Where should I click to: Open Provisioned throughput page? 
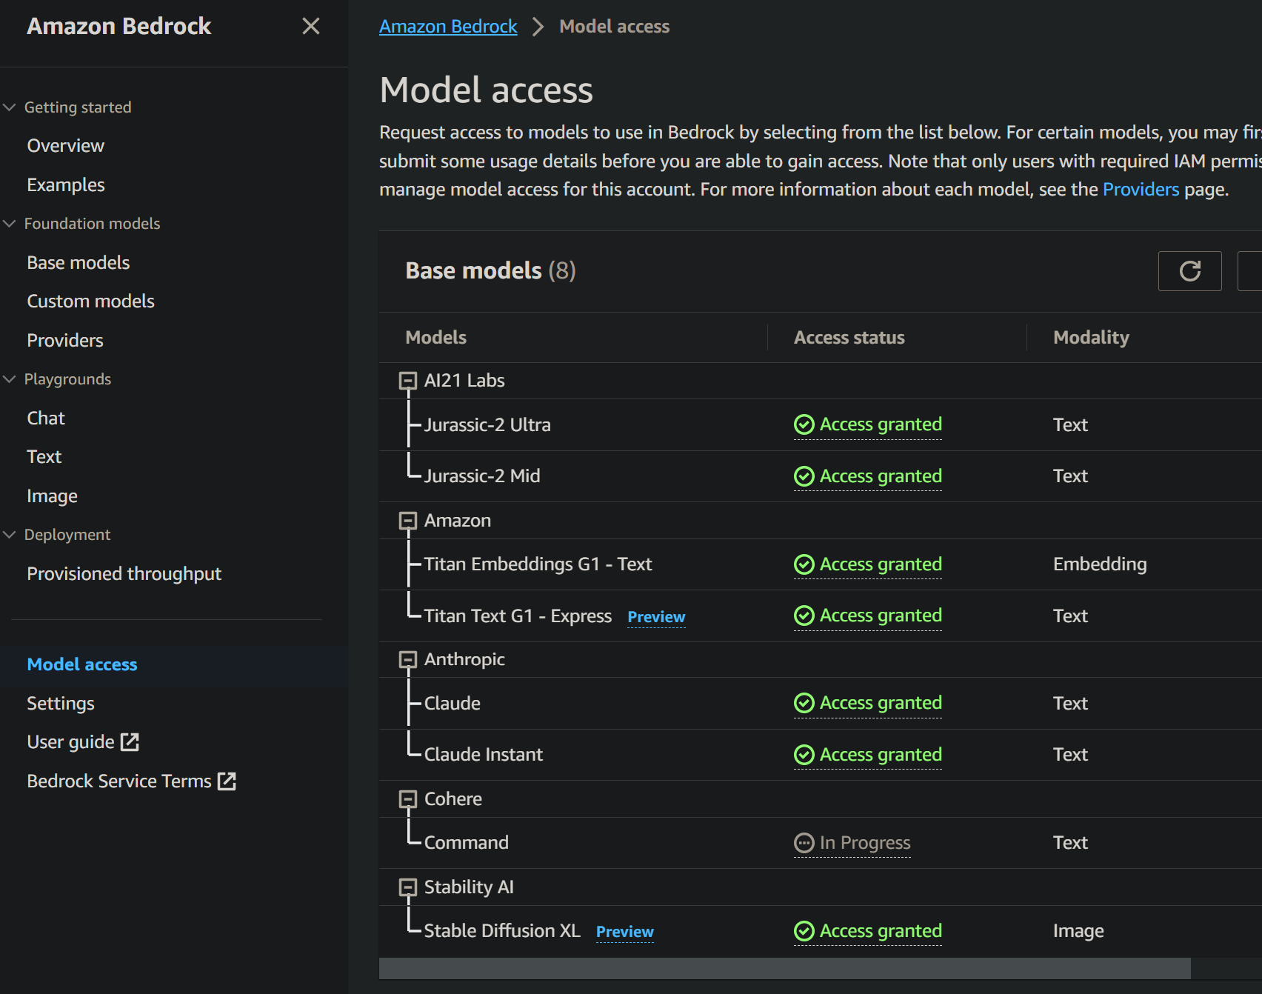click(x=124, y=573)
